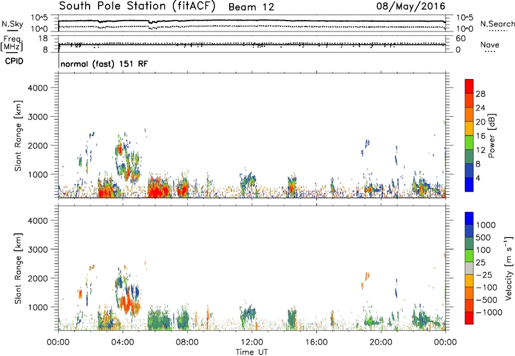Click the 16:00 time tick label
Image resolution: width=515 pixels, height=356 pixels.
316,343
